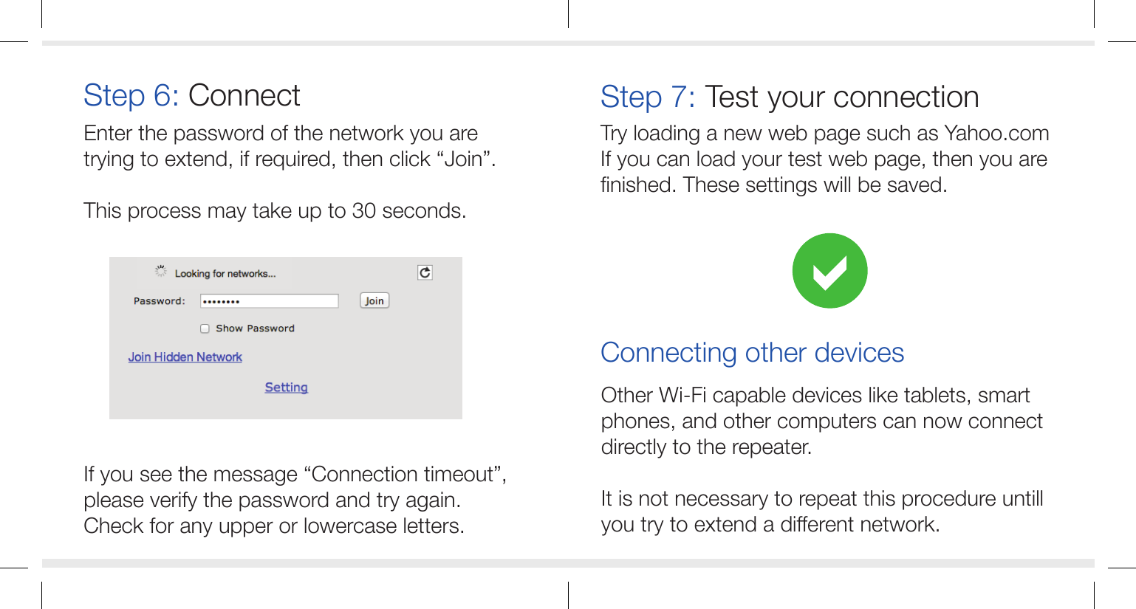Open the Join Hidden Network link
This screenshot has width=1136, height=609.
tap(185, 357)
